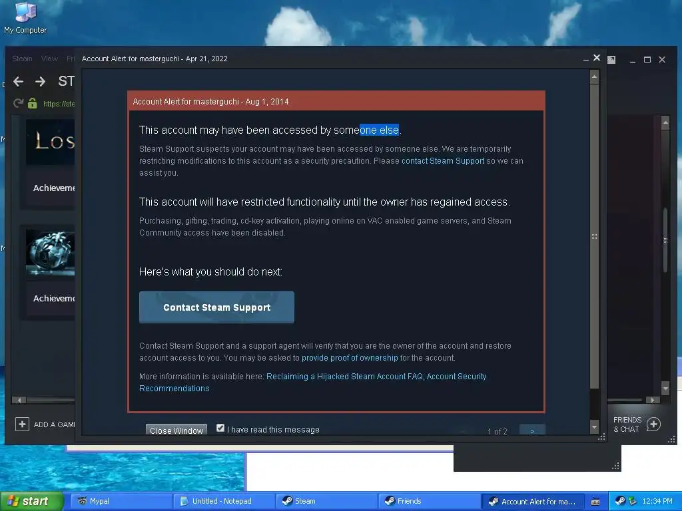Image resolution: width=682 pixels, height=511 pixels.
Task: Go forward using Steam's forward arrow
Action: coord(40,81)
